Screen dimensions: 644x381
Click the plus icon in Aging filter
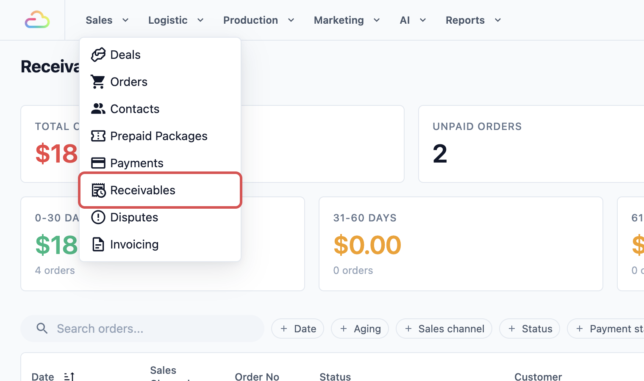[344, 329]
